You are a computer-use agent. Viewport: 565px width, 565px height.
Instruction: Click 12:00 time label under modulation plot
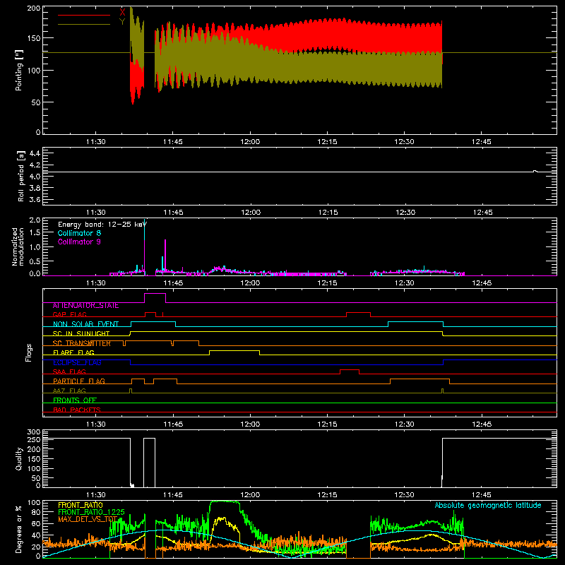click(x=250, y=283)
